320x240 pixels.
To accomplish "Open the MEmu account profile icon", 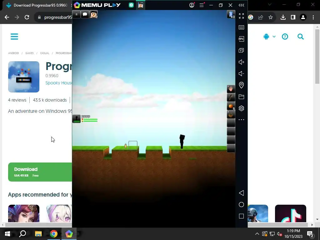I will 192,5.
